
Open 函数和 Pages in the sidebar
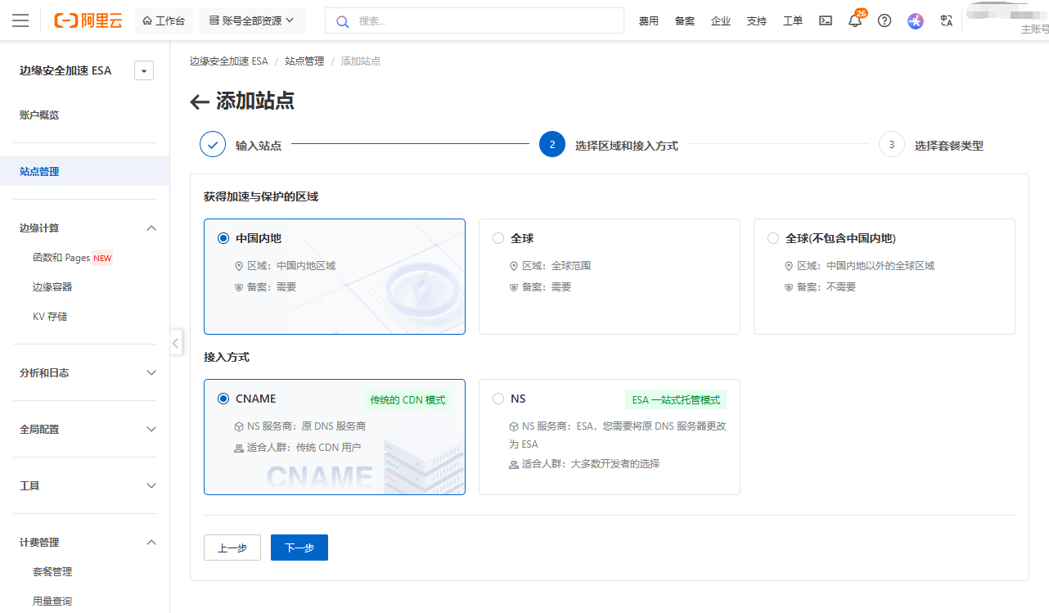61,258
